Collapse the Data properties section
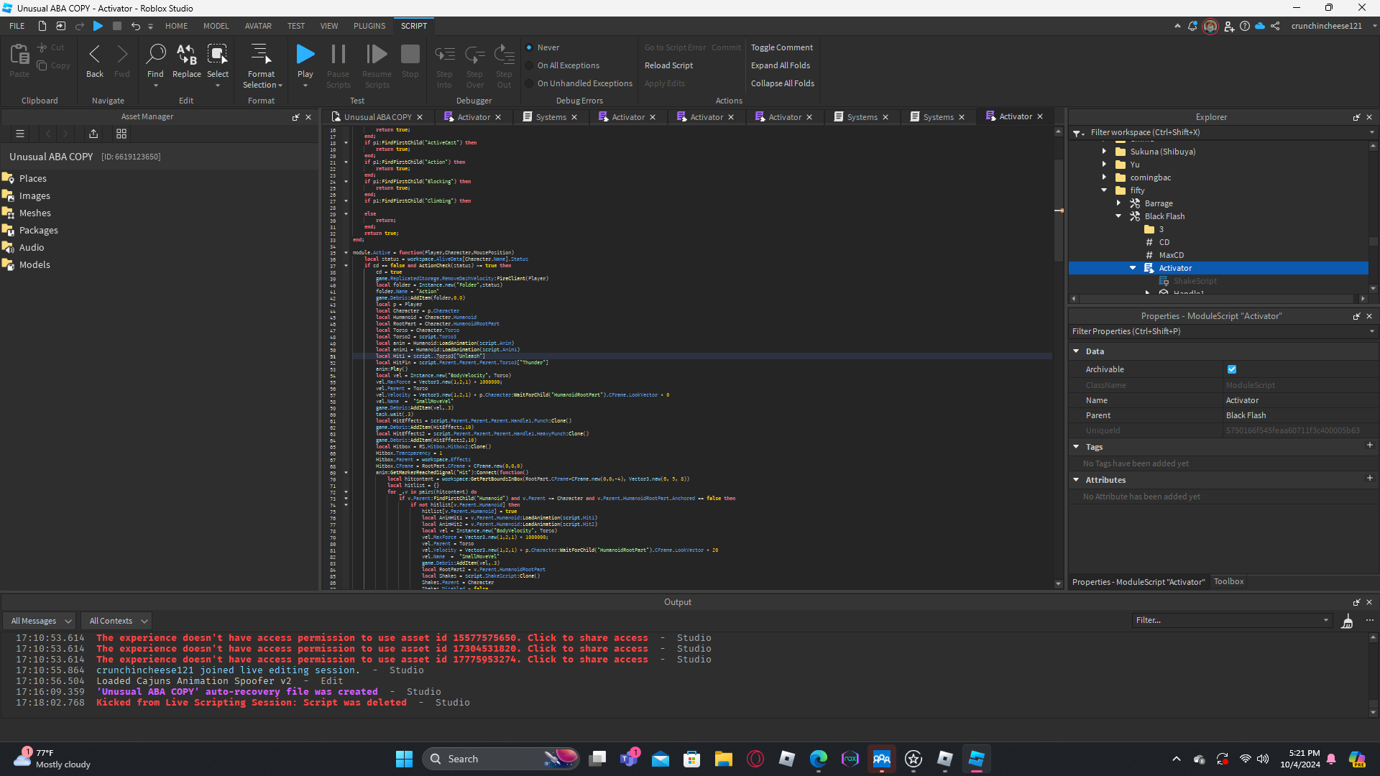 (x=1077, y=351)
